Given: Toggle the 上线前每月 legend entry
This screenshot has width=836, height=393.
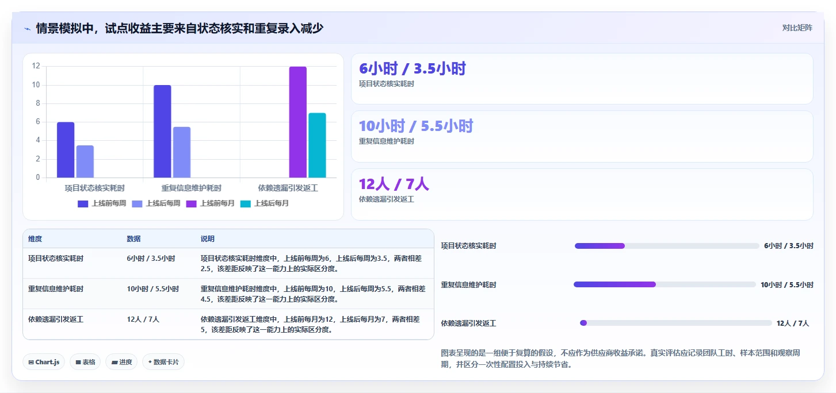Looking at the screenshot, I should 211,203.
